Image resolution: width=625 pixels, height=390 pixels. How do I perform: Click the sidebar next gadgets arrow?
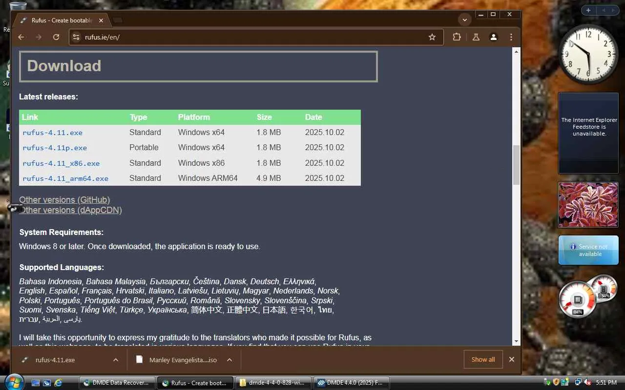tap(614, 10)
